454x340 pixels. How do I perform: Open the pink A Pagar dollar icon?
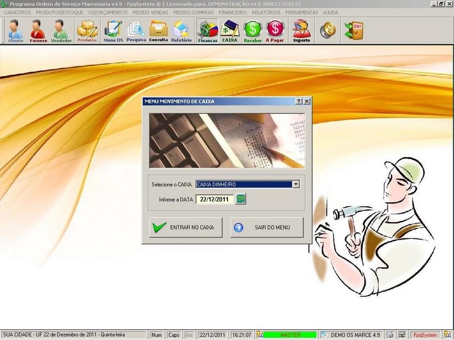(275, 31)
